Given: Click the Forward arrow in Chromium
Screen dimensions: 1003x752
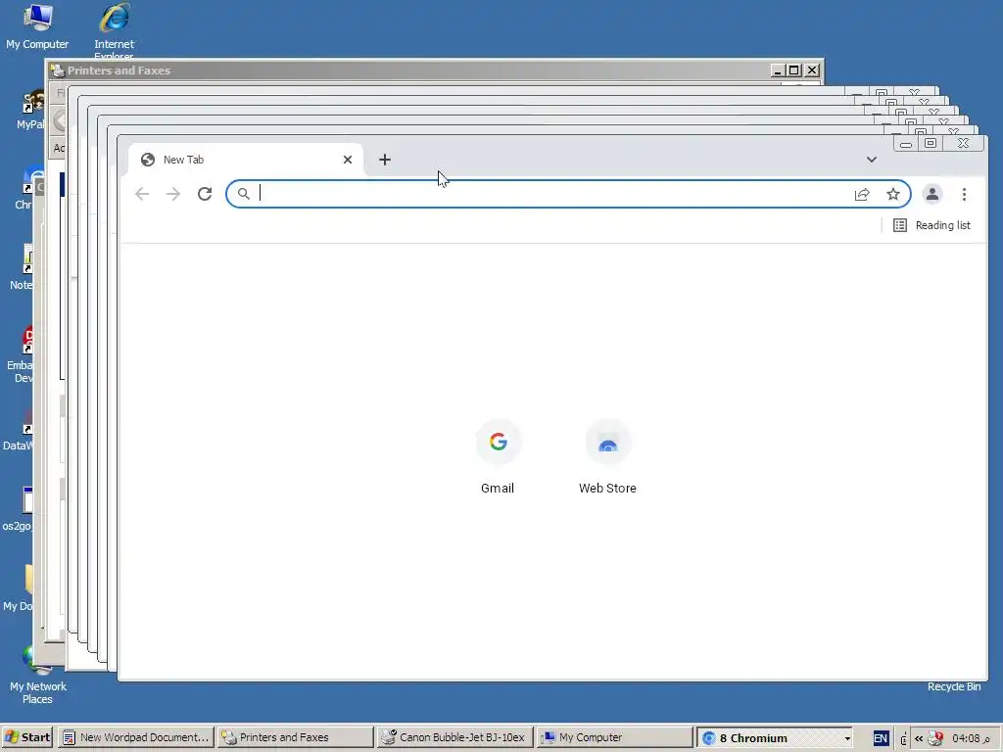Looking at the screenshot, I should click(x=173, y=194).
